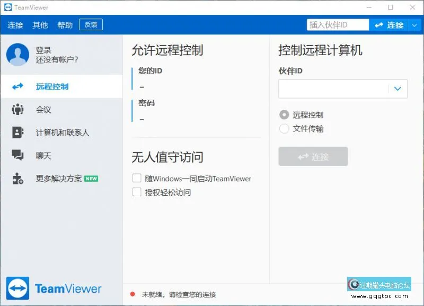Click the 插入伙伴ID input field

(337, 25)
